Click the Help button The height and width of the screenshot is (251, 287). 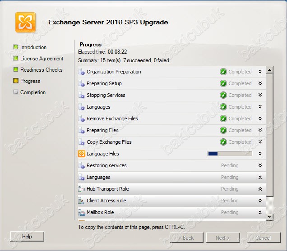click(27, 237)
